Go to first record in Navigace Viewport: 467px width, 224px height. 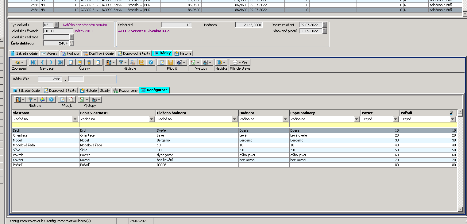[x=33, y=62]
